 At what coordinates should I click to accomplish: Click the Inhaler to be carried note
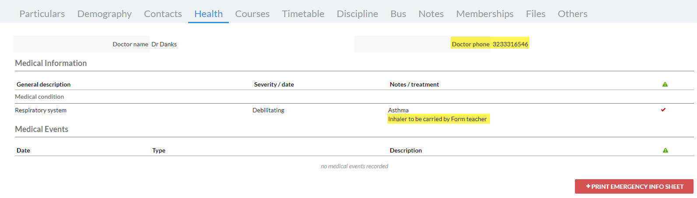point(438,119)
